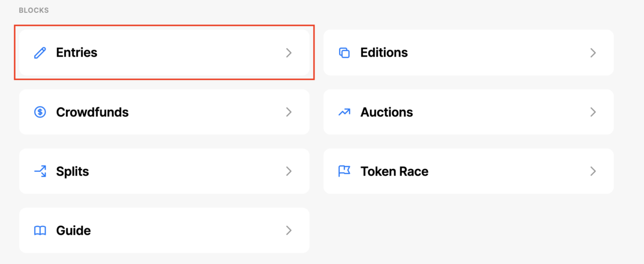Open the Entries label text
Screen dimensions: 644x264
coord(77,53)
